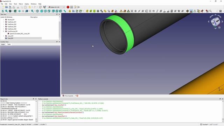Image resolution: width=224 pixels, height=126 pixels.
Task: Click the teal back navigation arrow
Action: tap(20, 11)
